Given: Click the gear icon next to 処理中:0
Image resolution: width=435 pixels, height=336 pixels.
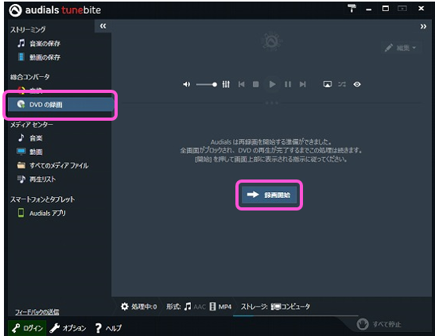Looking at the screenshot, I should point(125,307).
